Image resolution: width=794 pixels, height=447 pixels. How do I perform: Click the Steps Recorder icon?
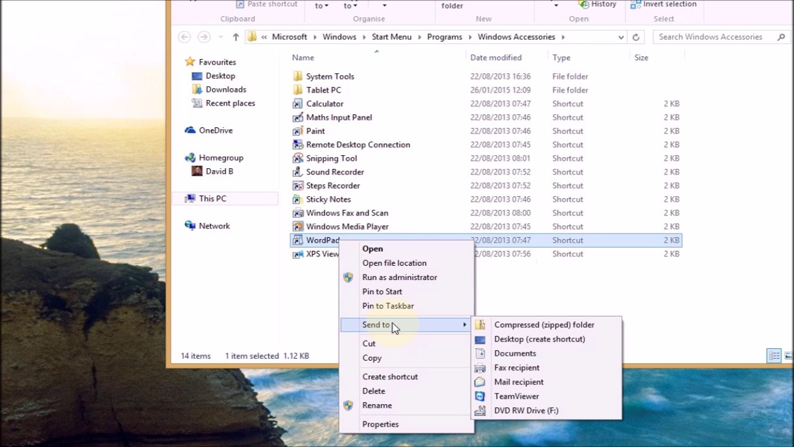298,186
